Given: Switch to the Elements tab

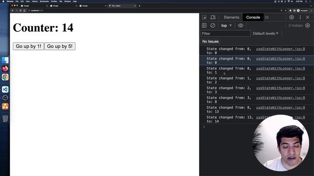Looking at the screenshot, I should [232, 18].
